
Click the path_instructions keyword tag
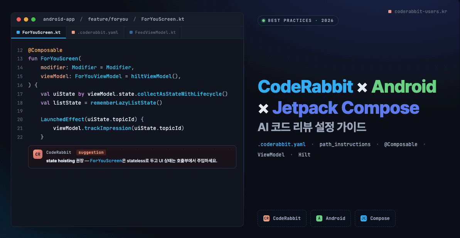345,145
